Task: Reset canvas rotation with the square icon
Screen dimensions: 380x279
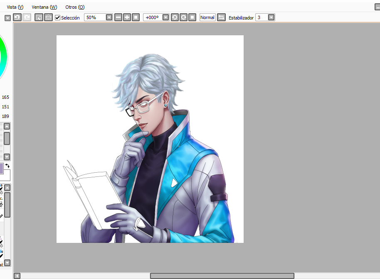Action: point(192,17)
